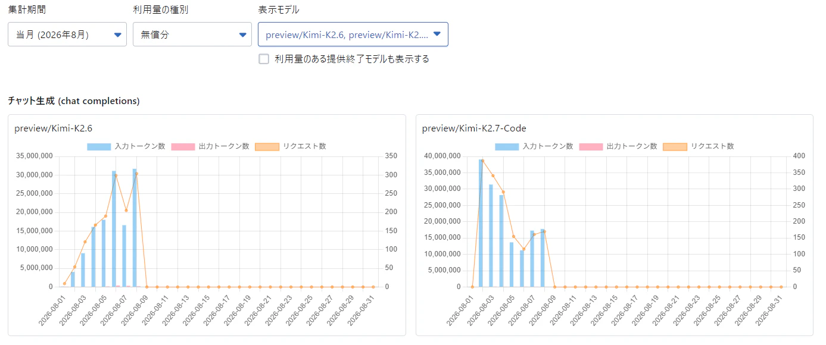This screenshot has width=826, height=345.
Task: Click the tallest blue bar in Kimi-K2.6 chart
Action: [x=135, y=228]
